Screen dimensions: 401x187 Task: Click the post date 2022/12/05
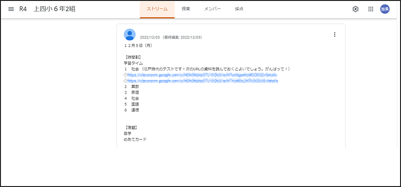(150, 38)
